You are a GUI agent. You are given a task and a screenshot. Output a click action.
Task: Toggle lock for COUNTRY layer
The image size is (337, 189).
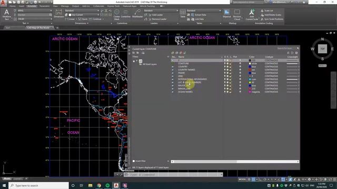tap(231, 67)
